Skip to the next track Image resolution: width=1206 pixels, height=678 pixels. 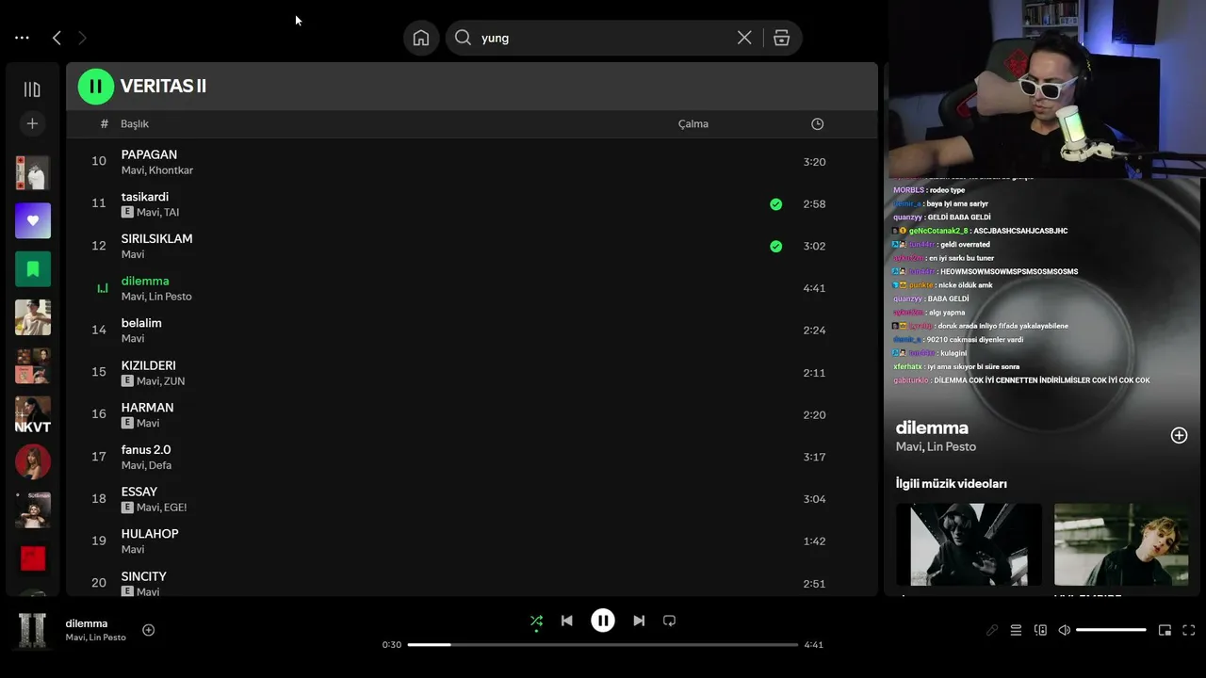pos(639,621)
